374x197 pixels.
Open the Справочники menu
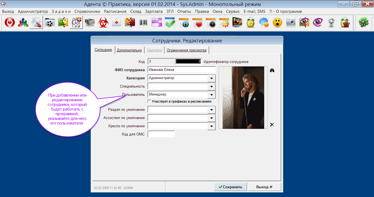87,11
